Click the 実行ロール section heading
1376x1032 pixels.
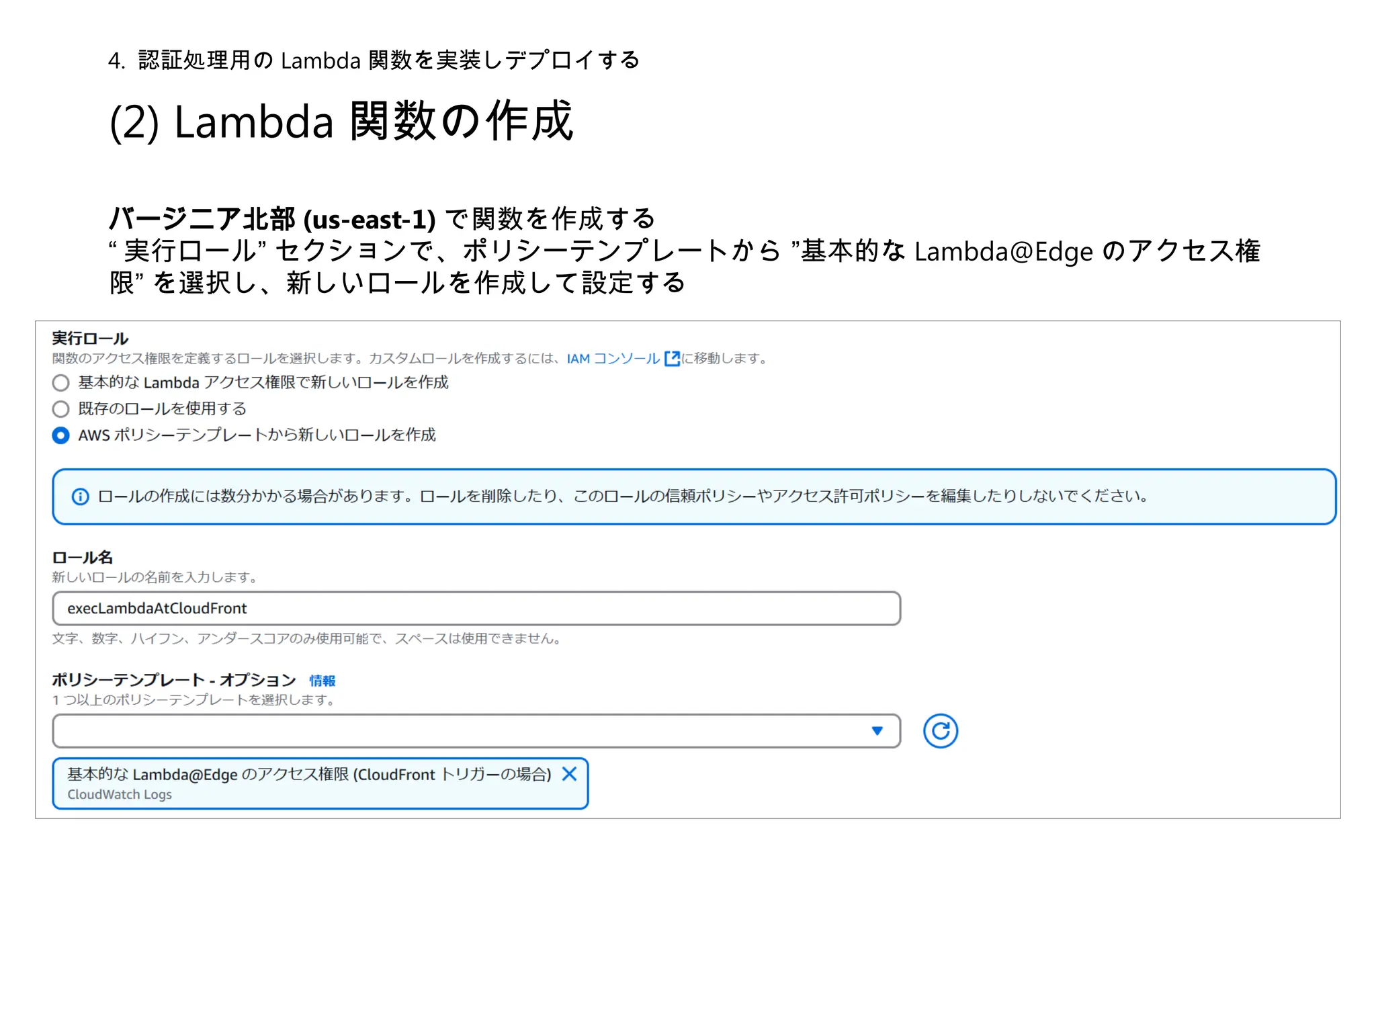(90, 339)
